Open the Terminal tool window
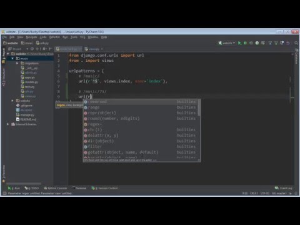The width and height of the screenshot is (300, 225). (x=79, y=188)
